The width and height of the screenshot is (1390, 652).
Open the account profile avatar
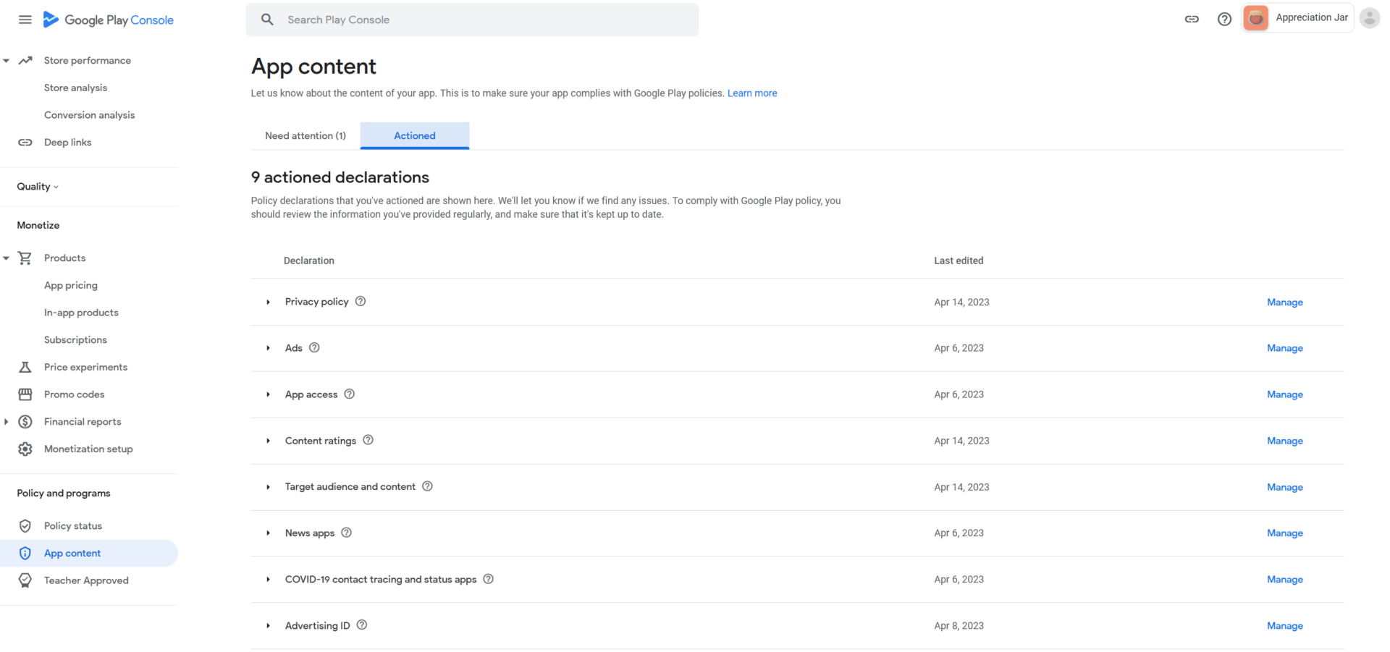coord(1368,17)
